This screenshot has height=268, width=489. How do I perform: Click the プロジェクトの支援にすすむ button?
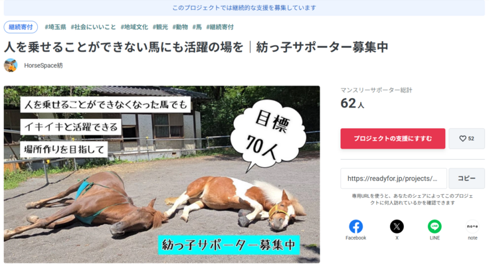pyautogui.click(x=393, y=139)
